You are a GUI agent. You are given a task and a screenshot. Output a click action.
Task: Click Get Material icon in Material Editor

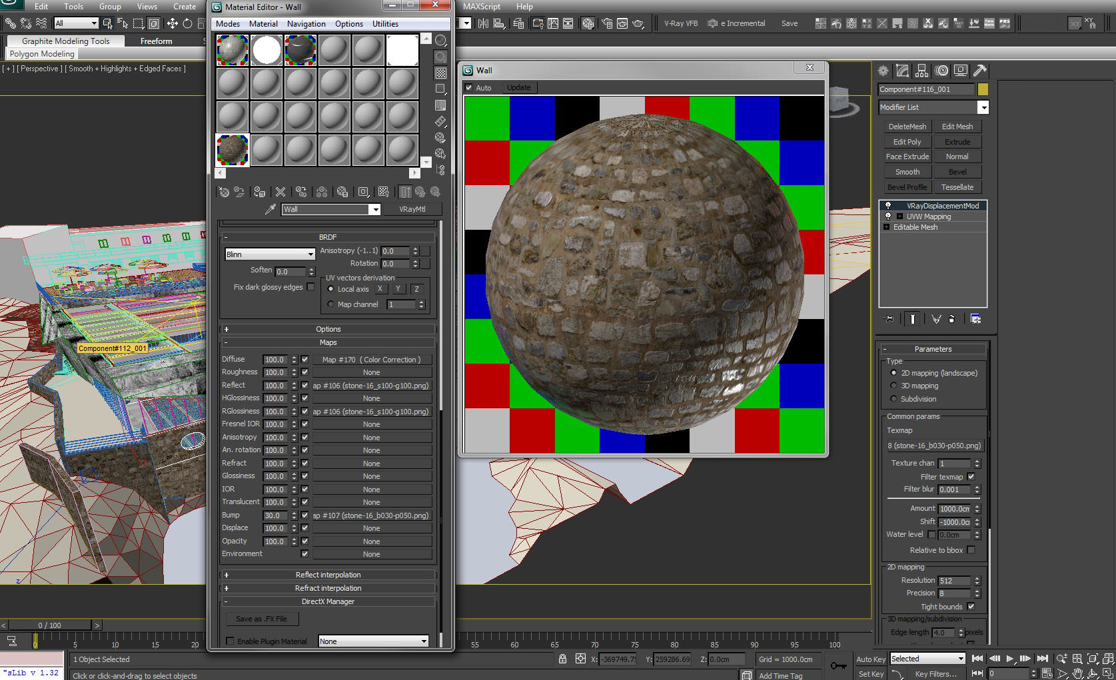(x=224, y=192)
